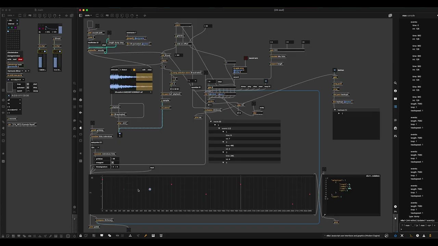438x246 pixels.
Task: Open the setmode 1: Select dropdown
Action: point(126,70)
